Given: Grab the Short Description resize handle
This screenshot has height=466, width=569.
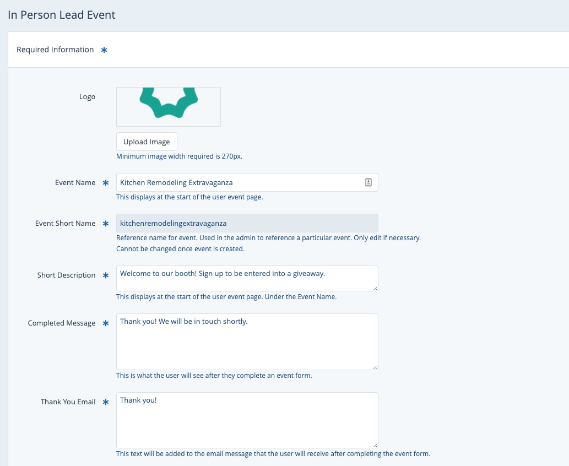Looking at the screenshot, I should point(376,288).
